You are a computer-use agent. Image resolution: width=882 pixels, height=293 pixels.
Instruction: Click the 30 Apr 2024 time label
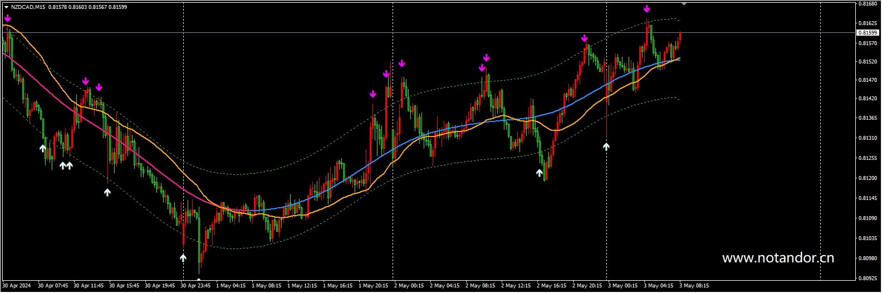(x=17, y=286)
